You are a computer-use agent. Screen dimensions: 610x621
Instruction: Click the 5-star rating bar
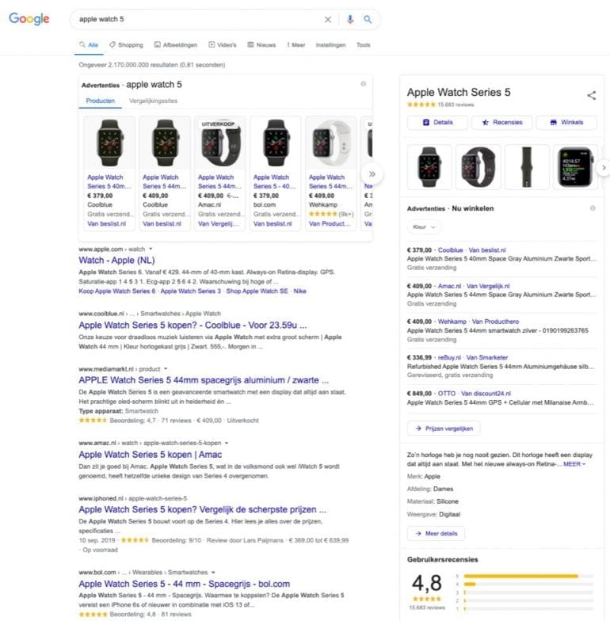pyautogui.click(x=528, y=577)
